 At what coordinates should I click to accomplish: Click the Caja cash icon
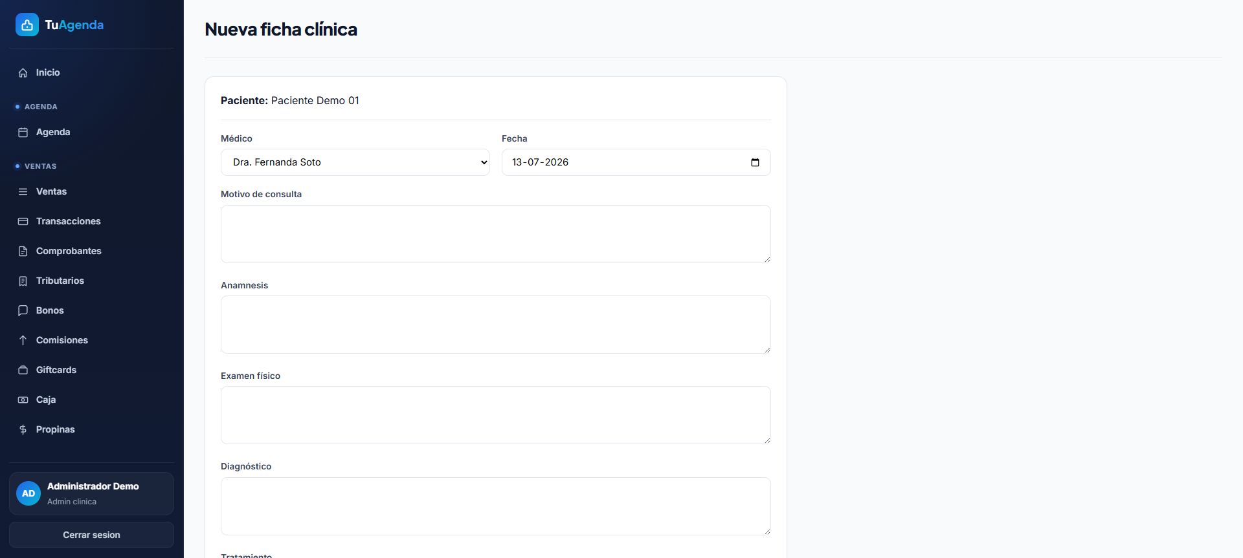[23, 400]
